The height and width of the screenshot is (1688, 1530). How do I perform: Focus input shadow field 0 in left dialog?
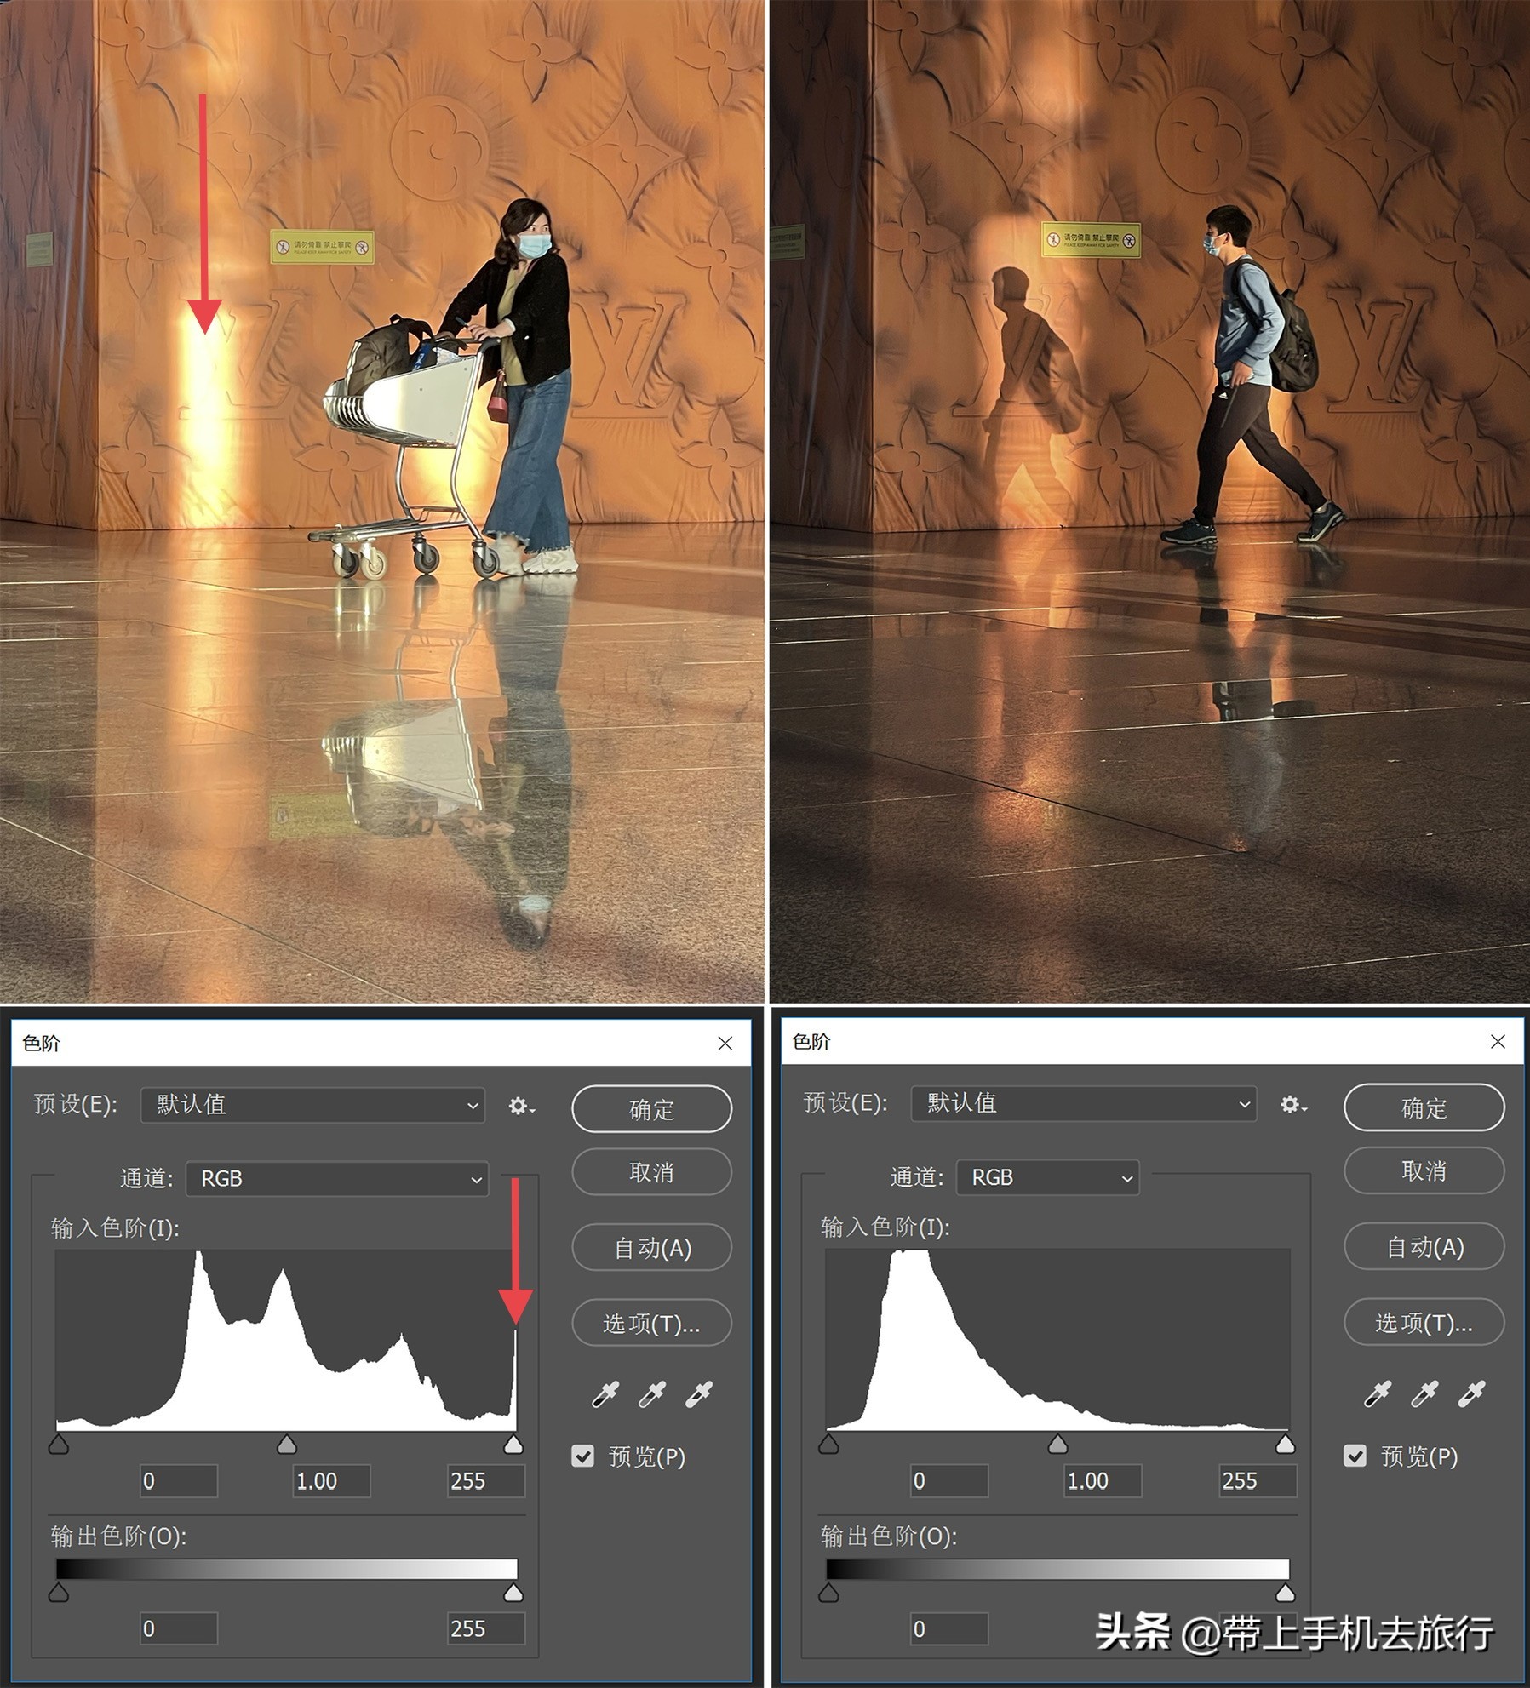point(179,1481)
